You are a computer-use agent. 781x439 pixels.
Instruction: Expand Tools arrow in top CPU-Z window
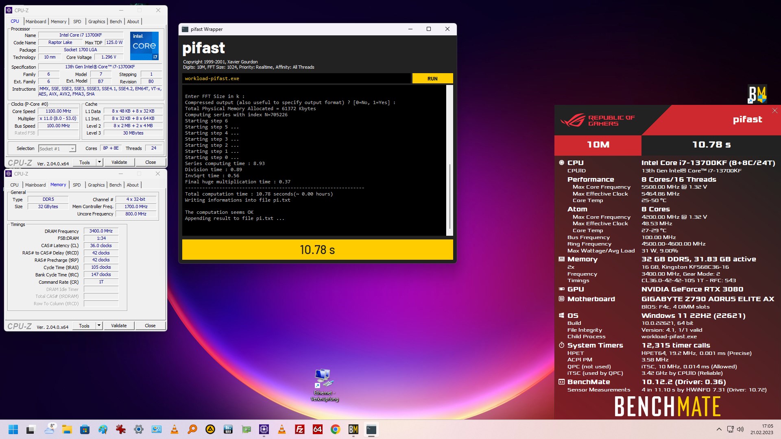click(x=99, y=162)
